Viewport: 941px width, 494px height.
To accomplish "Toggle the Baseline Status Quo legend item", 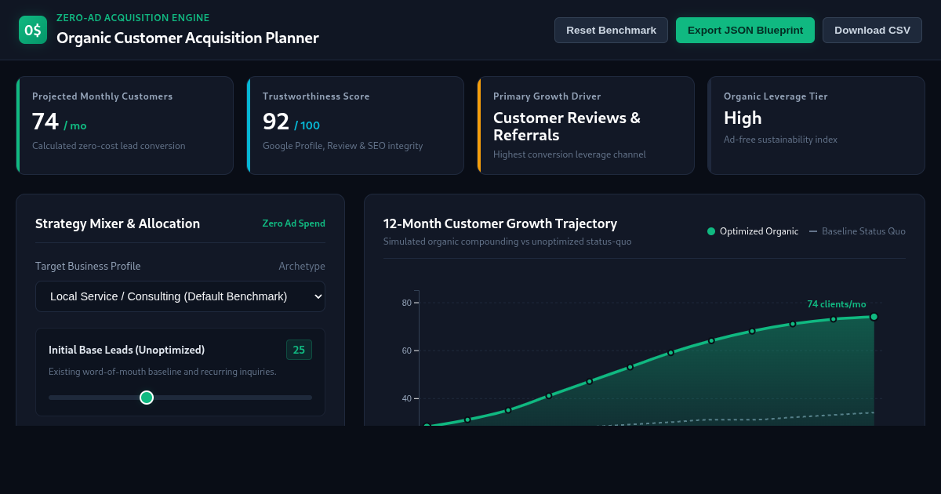I will coord(857,231).
